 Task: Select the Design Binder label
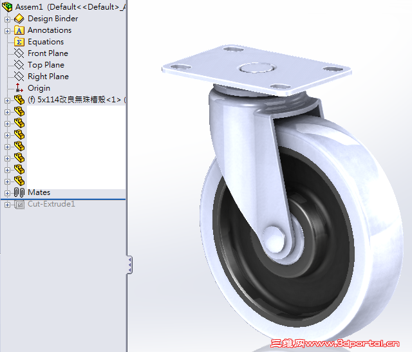tap(53, 19)
